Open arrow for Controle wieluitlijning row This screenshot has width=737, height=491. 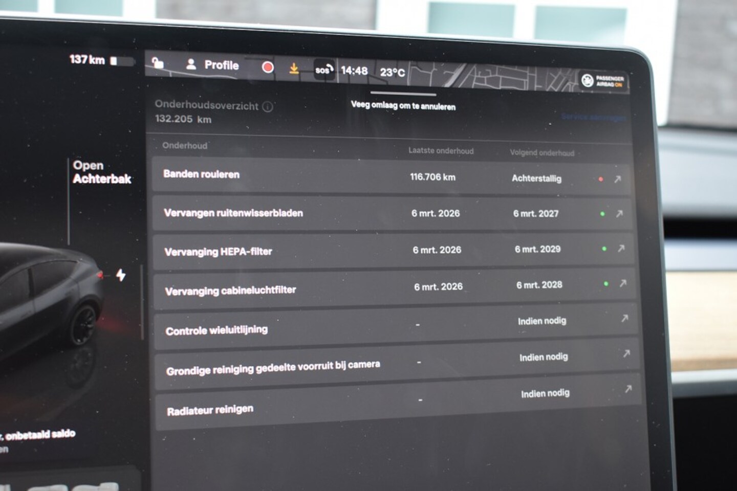(x=624, y=318)
